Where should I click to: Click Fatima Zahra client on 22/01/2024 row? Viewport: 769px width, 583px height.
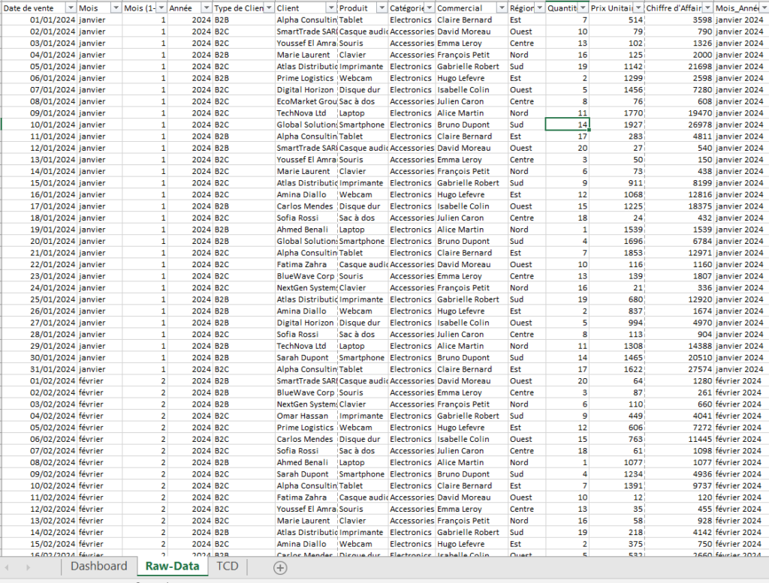(x=306, y=265)
